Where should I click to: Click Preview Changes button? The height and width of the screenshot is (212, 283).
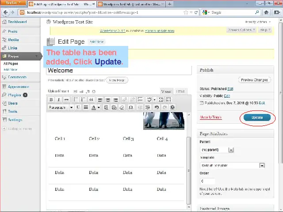254,80
